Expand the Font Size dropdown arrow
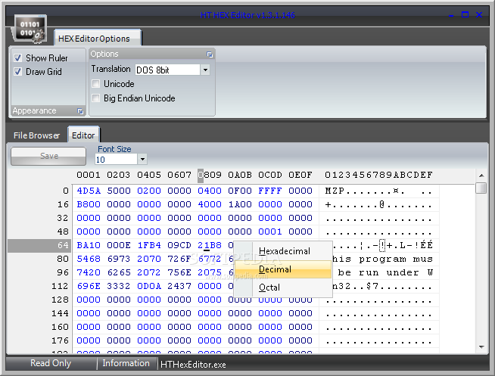 (x=142, y=160)
